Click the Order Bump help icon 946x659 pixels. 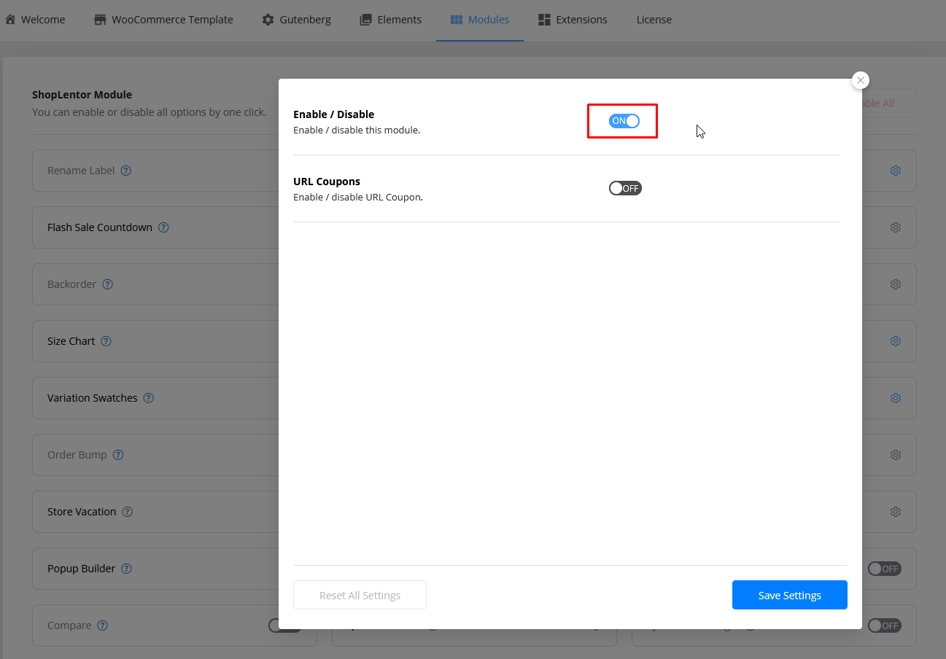pyautogui.click(x=117, y=455)
